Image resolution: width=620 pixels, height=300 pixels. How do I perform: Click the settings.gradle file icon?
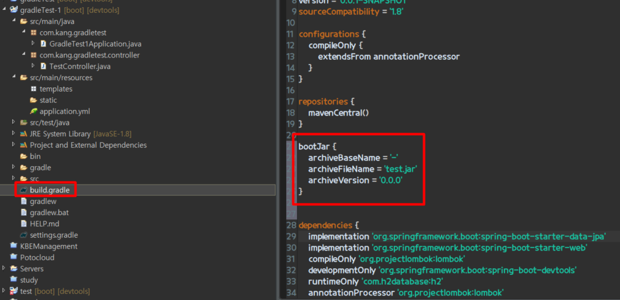coord(24,235)
